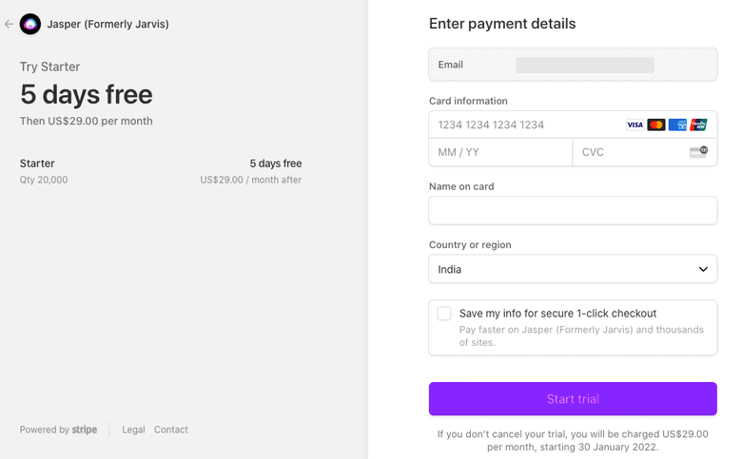Open the Legal link
The width and height of the screenshot is (742, 459).
click(133, 430)
